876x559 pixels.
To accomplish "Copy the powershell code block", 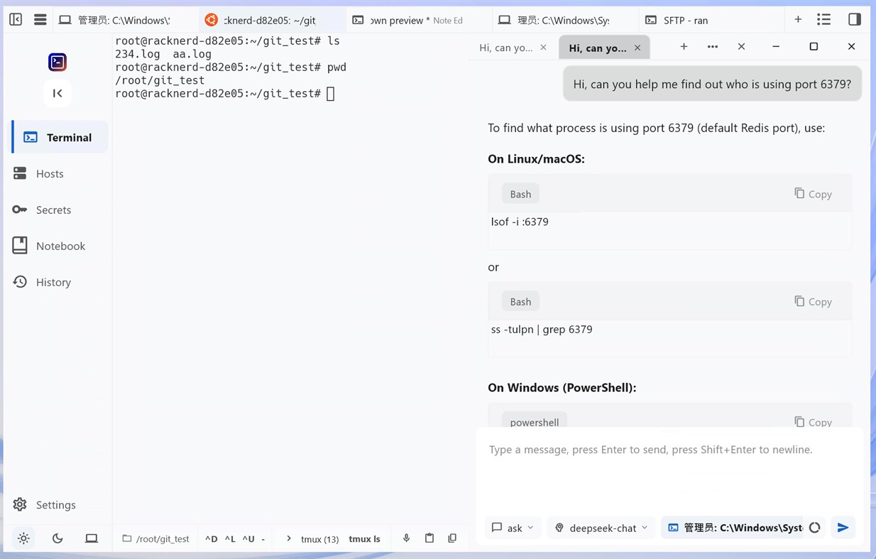I will [813, 422].
